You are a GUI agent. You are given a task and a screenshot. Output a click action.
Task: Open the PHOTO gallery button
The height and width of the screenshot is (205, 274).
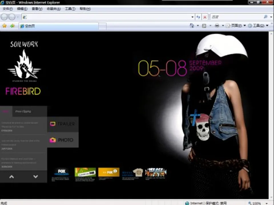click(x=62, y=140)
